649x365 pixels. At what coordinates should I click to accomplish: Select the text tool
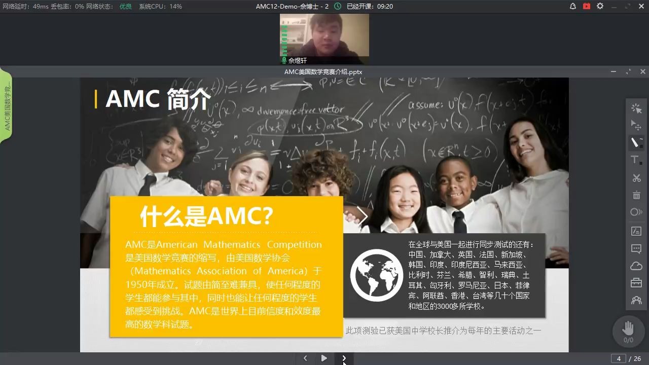[x=636, y=160]
